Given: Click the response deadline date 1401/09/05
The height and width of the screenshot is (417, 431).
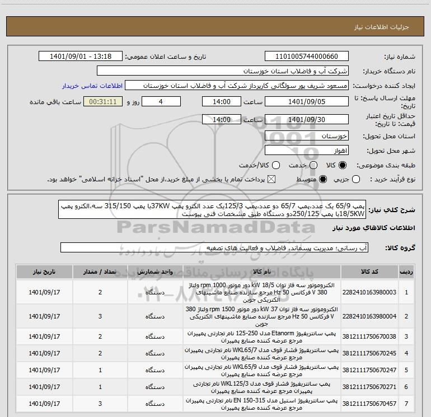Looking at the screenshot, I should tap(307, 102).
